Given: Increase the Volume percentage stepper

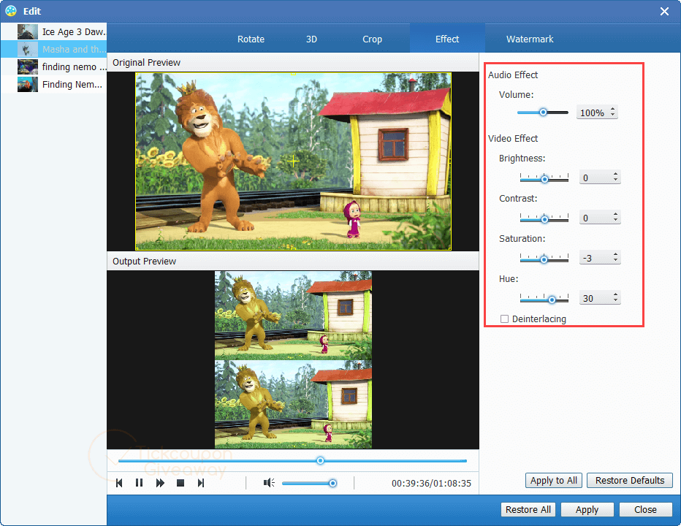Looking at the screenshot, I should click(613, 109).
